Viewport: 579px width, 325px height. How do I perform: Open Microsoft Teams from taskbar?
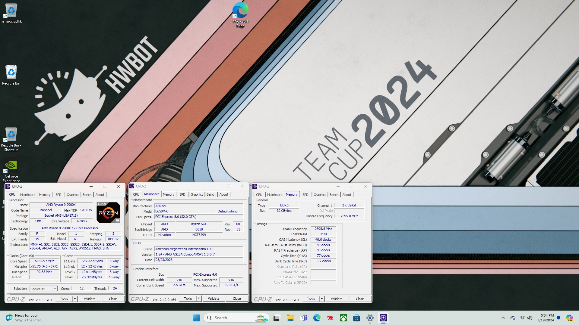click(x=304, y=318)
